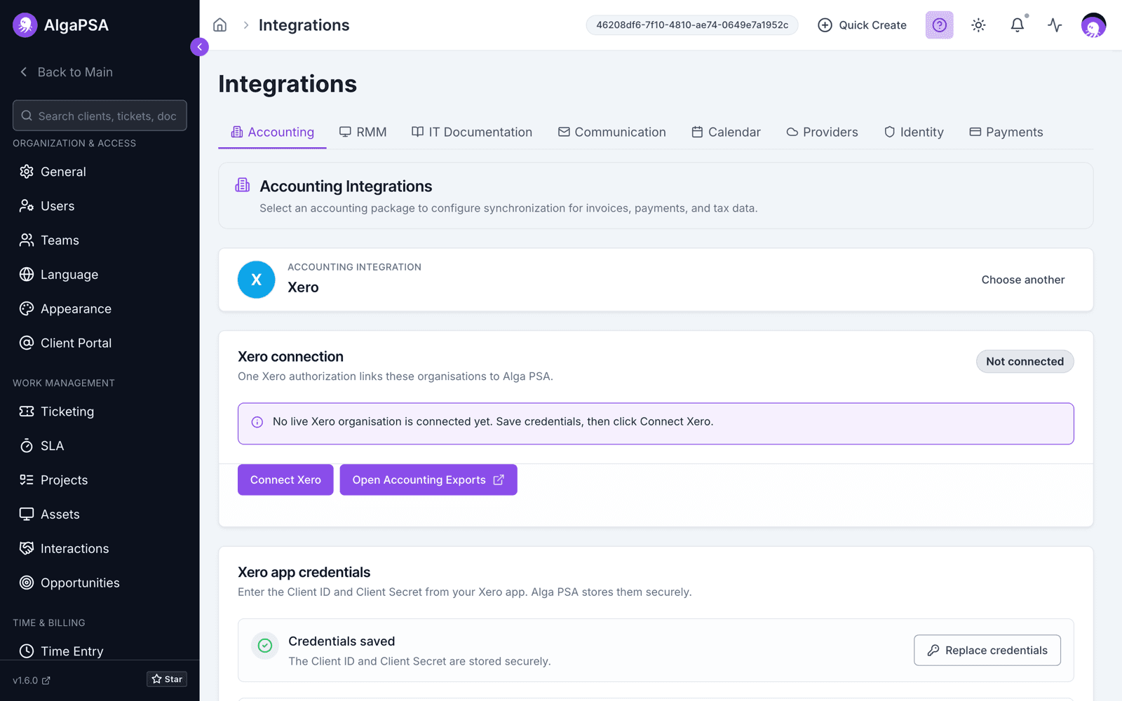The width and height of the screenshot is (1122, 701).
Task: Open Users in sidebar
Action: pyautogui.click(x=100, y=206)
